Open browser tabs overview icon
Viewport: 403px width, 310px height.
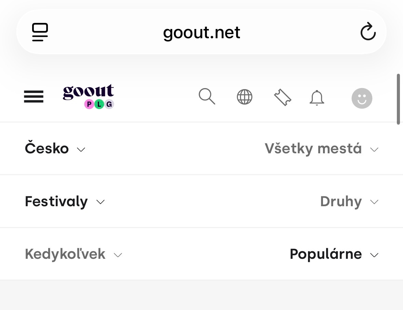40,32
